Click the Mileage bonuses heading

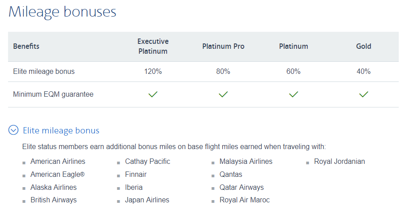(62, 12)
